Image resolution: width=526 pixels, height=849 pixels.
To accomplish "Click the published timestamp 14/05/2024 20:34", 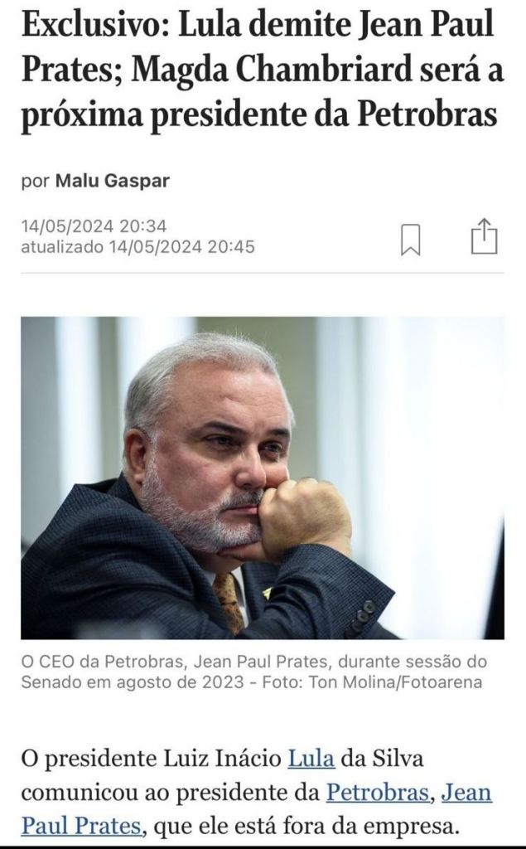I will 94,226.
